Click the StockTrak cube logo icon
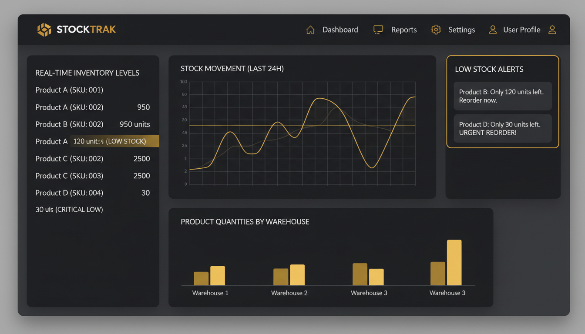This screenshot has width=585, height=334. coord(44,29)
